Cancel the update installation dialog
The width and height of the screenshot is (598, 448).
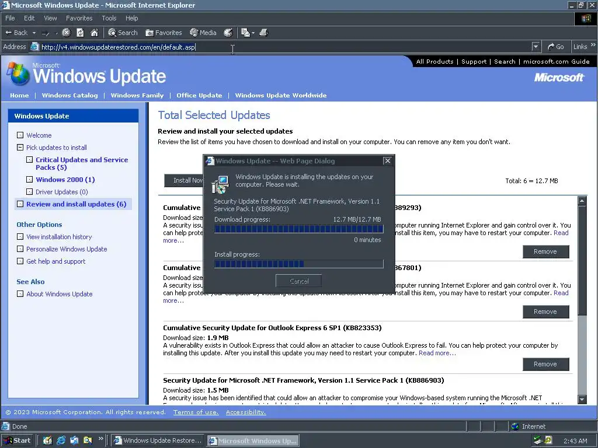click(298, 281)
